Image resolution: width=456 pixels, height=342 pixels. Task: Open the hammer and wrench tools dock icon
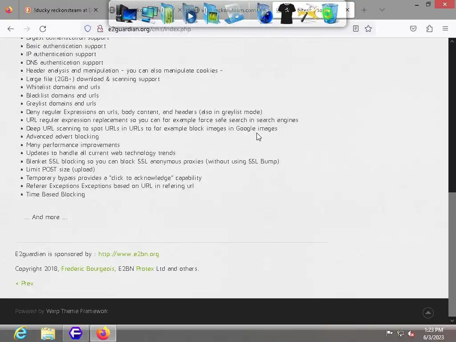click(x=308, y=14)
